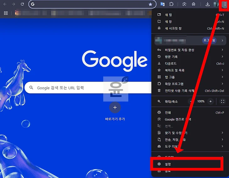This screenshot has height=178, width=229.
Task: Click the Google Translate extension icon
Action: pyautogui.click(x=162, y=4)
